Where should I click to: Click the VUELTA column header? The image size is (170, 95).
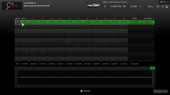(17, 18)
